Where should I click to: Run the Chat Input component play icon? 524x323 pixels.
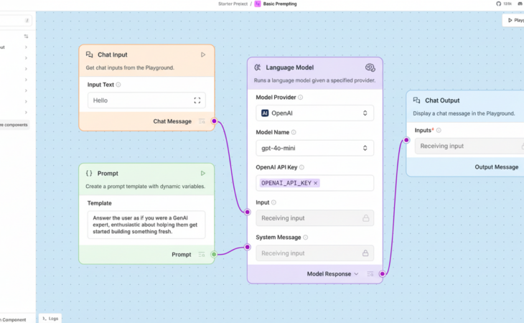click(203, 55)
